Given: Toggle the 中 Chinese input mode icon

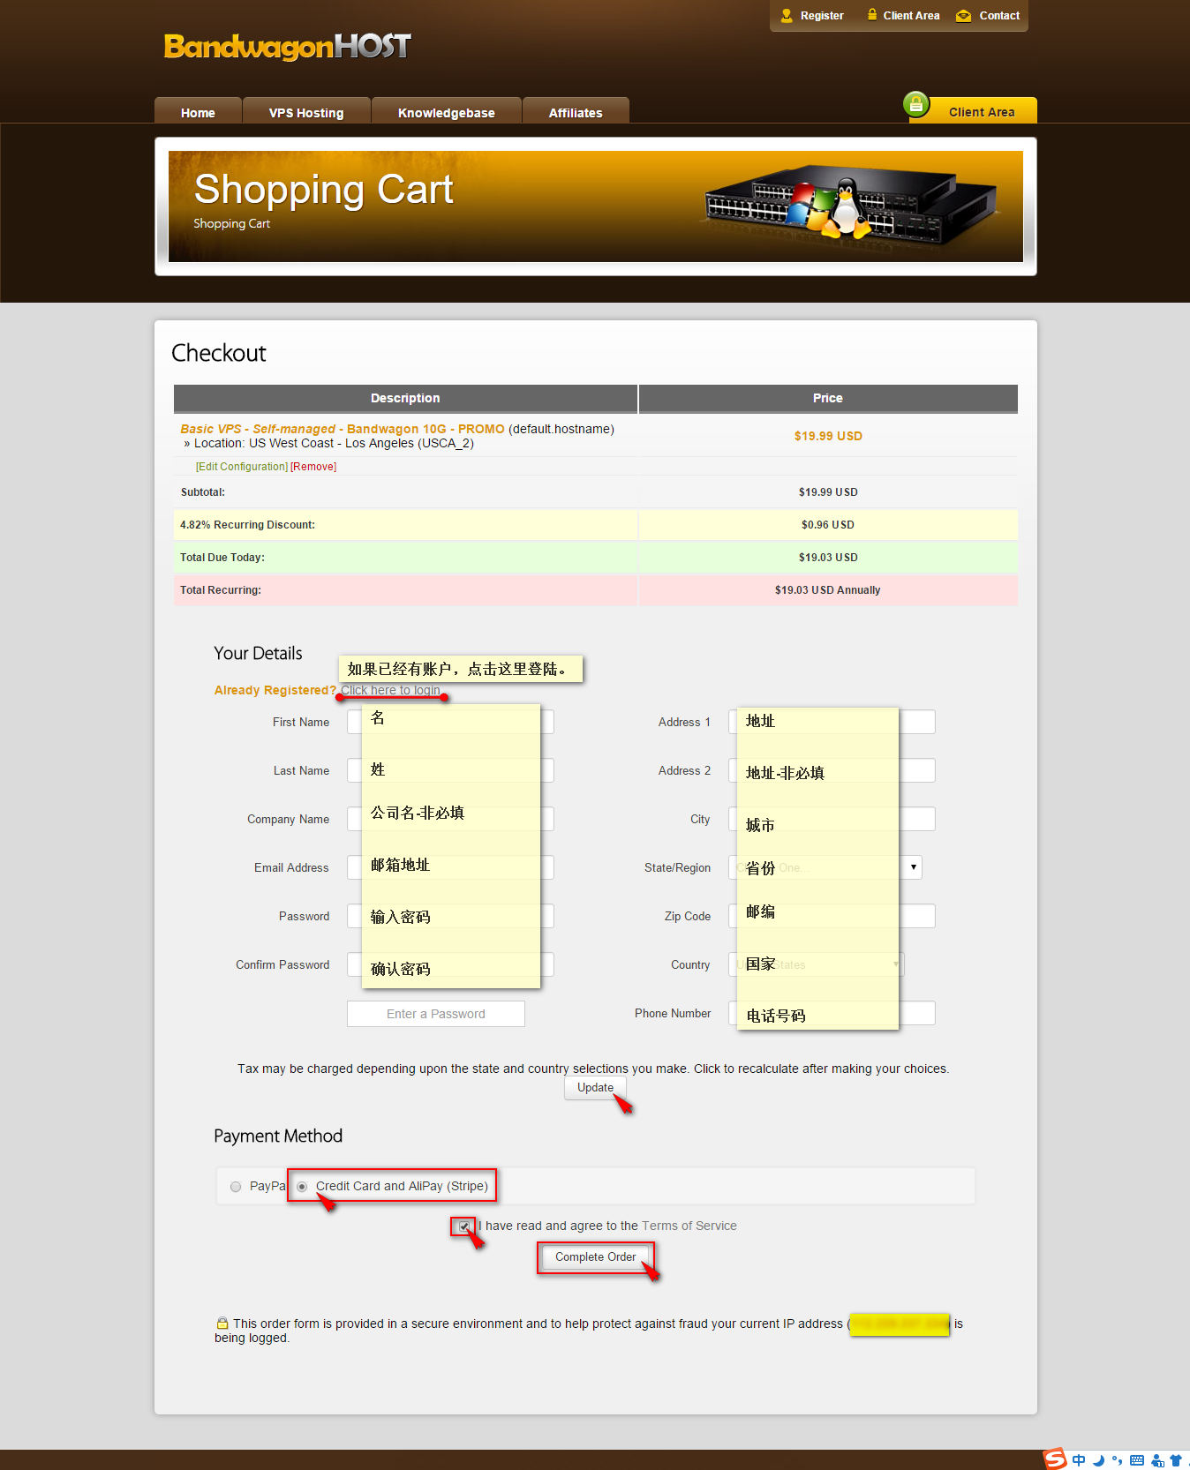Looking at the screenshot, I should point(1079,1460).
